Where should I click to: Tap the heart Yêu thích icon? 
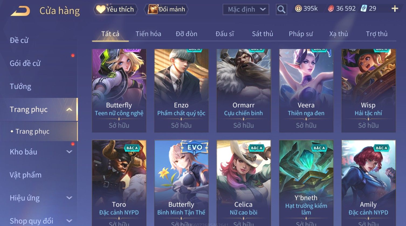[101, 9]
